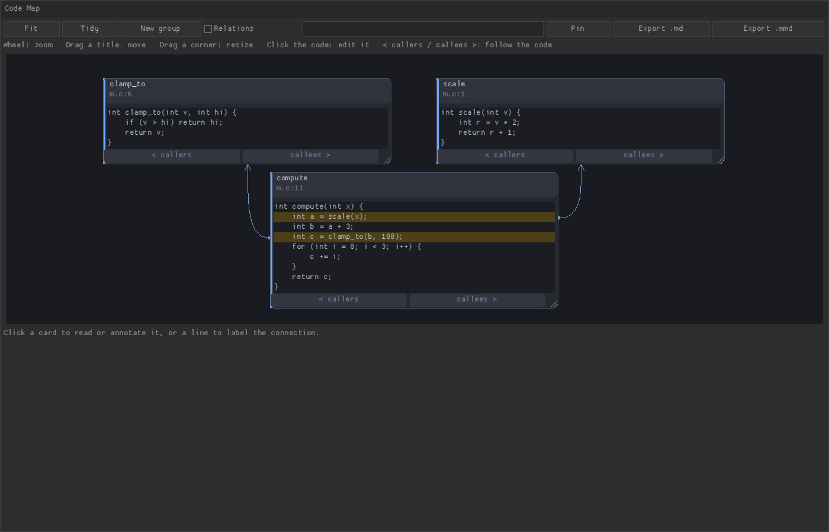Select the scale card title
This screenshot has height=532, width=829.
[x=454, y=84]
